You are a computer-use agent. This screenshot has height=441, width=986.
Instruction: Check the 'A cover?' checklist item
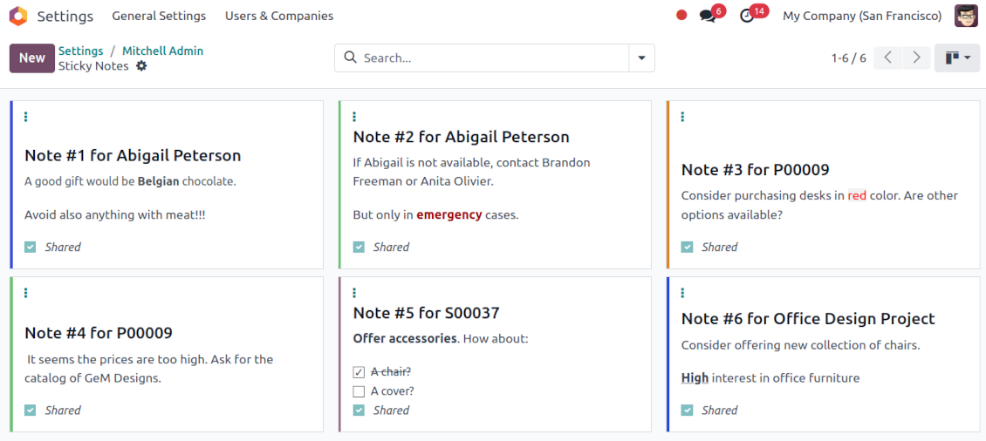click(x=359, y=391)
